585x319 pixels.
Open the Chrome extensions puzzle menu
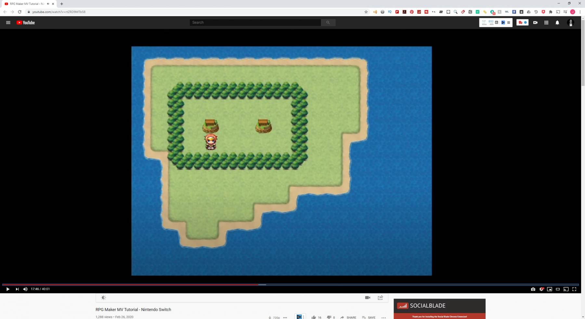click(551, 12)
